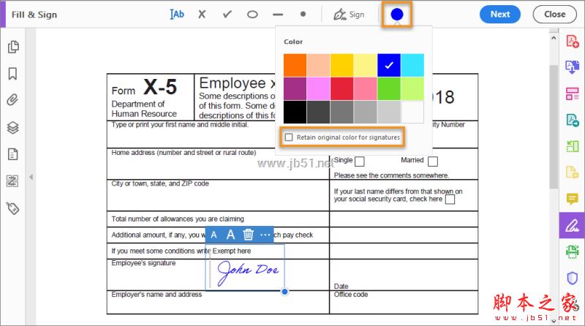This screenshot has width=585, height=326.
Task: Pick the golden yellow color swatch
Action: 341,65
